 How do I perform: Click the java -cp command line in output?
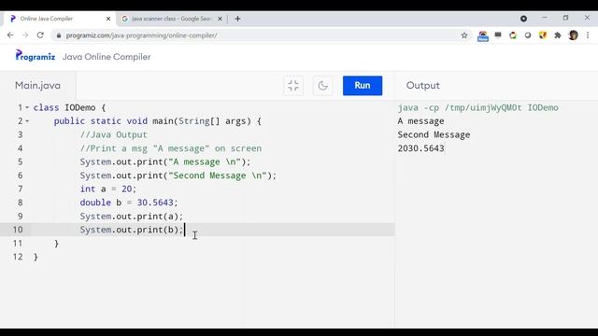coord(477,108)
